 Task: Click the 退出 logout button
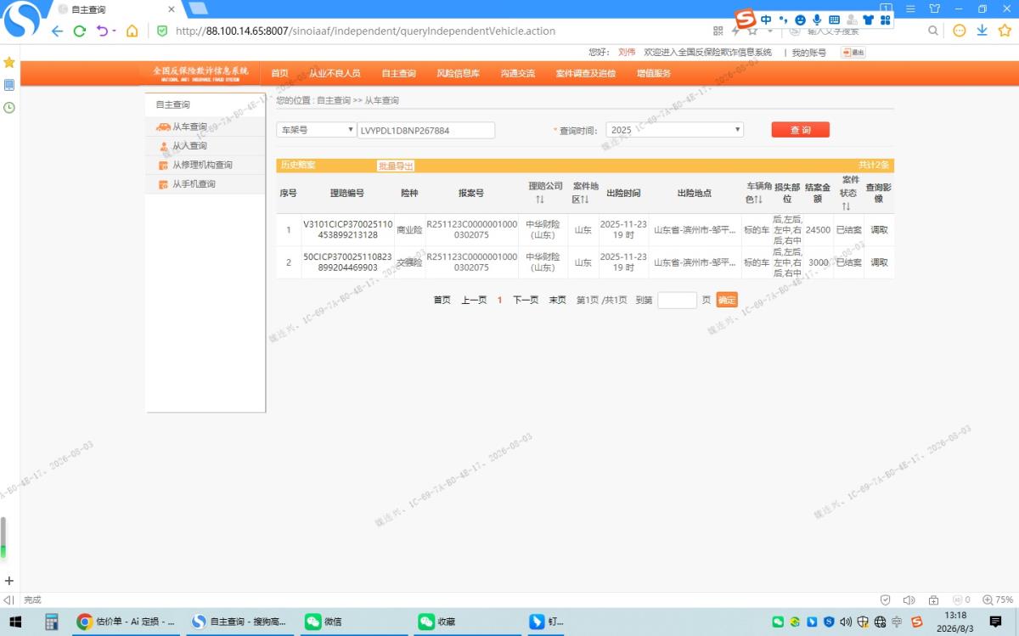pos(853,53)
